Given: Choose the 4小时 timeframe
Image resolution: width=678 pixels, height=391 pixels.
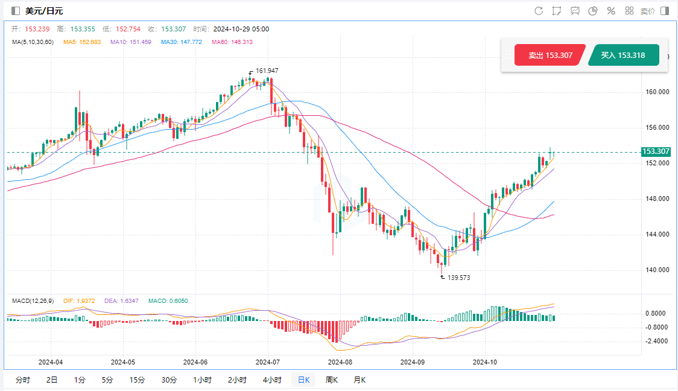Looking at the screenshot, I should tap(272, 380).
